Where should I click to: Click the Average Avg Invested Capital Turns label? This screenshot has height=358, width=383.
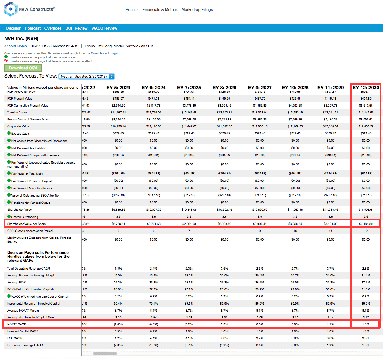[31, 317]
